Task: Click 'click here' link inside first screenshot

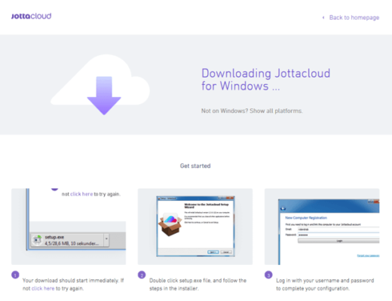Action: 81,194
